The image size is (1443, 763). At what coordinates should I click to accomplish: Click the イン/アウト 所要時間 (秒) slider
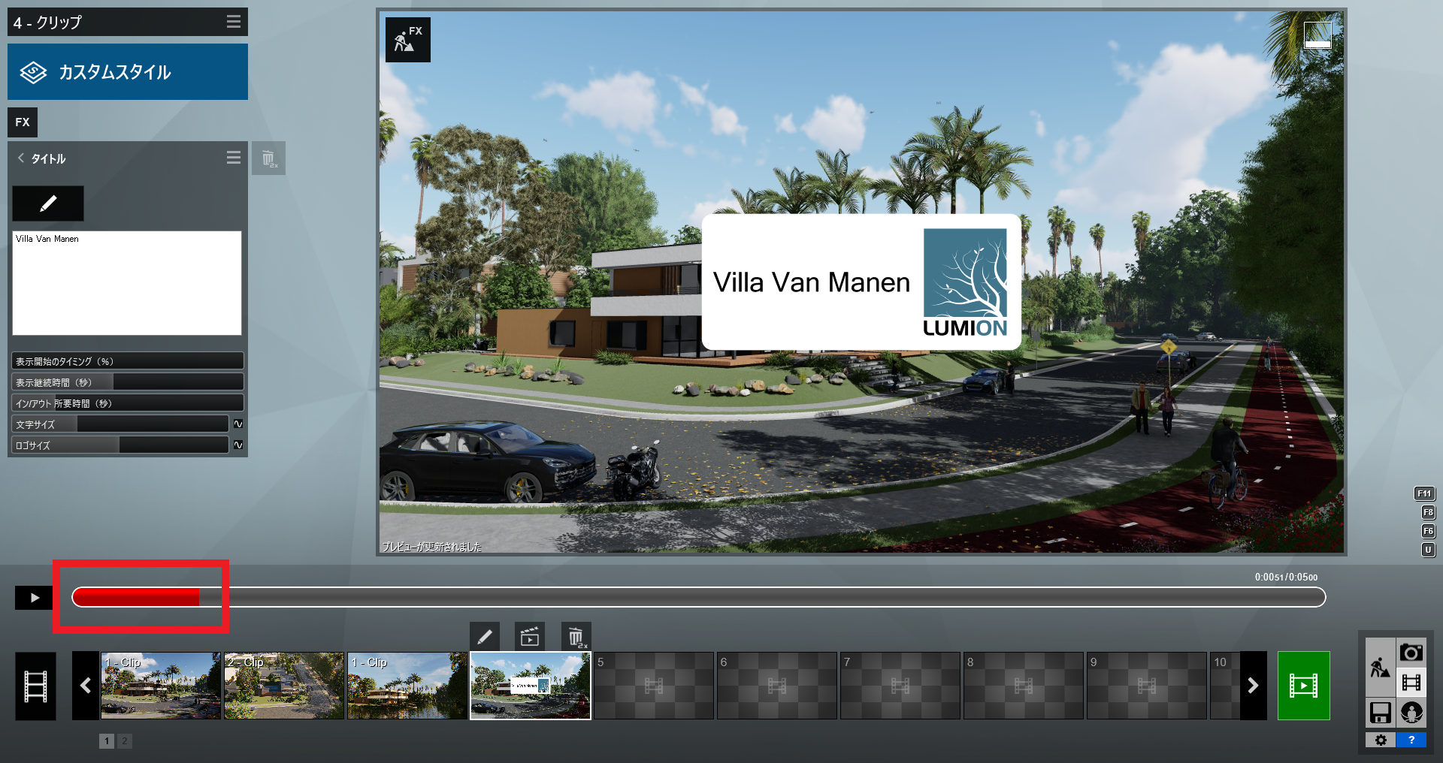128,403
